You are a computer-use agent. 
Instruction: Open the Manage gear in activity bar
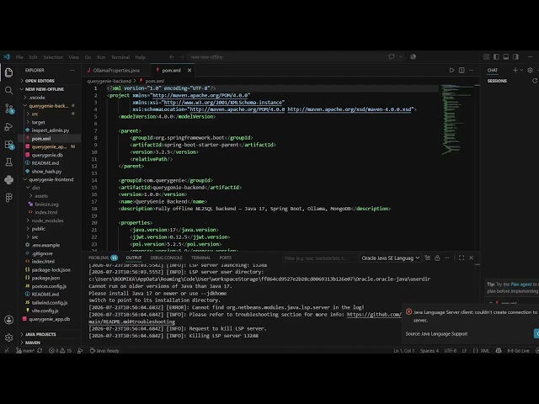pyautogui.click(x=9, y=338)
